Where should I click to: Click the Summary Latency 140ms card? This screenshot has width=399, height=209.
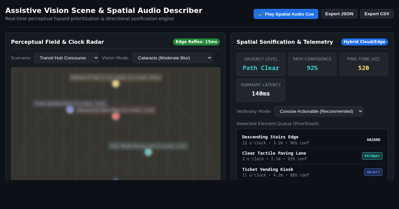[x=261, y=90]
